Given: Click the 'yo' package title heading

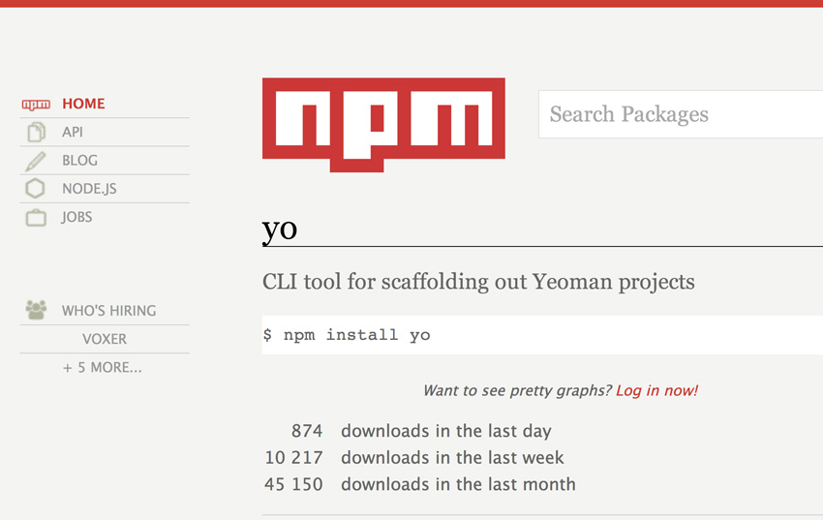Looking at the screenshot, I should point(280,229).
